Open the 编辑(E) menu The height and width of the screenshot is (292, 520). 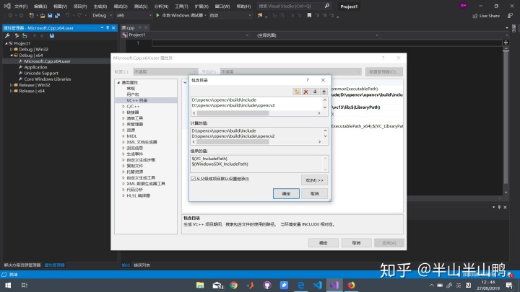(40, 6)
